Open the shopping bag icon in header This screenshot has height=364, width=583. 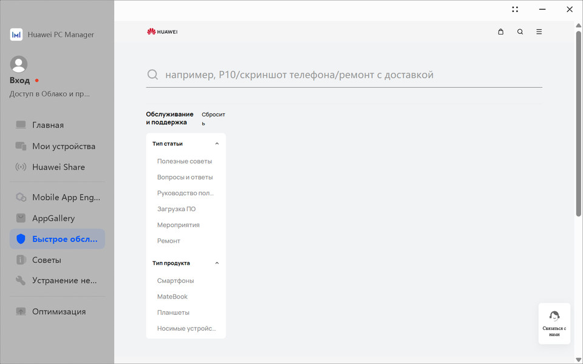click(x=500, y=32)
